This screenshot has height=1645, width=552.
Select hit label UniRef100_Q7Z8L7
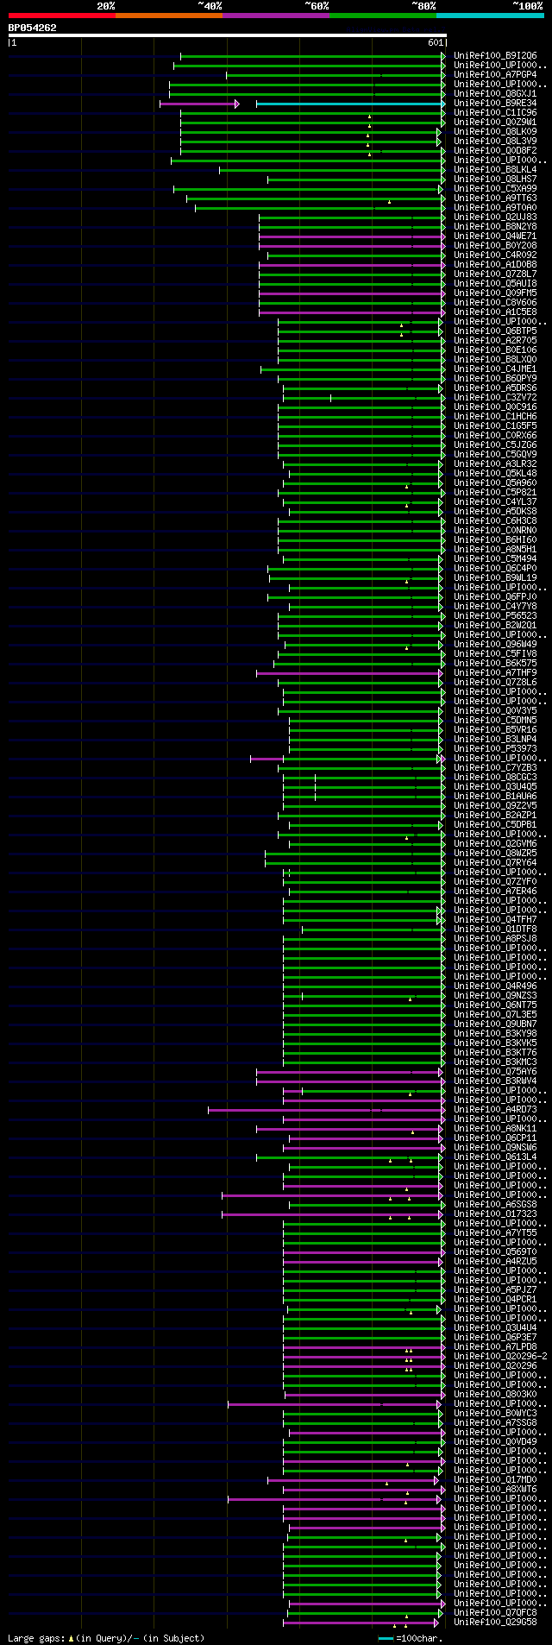coord(495,274)
